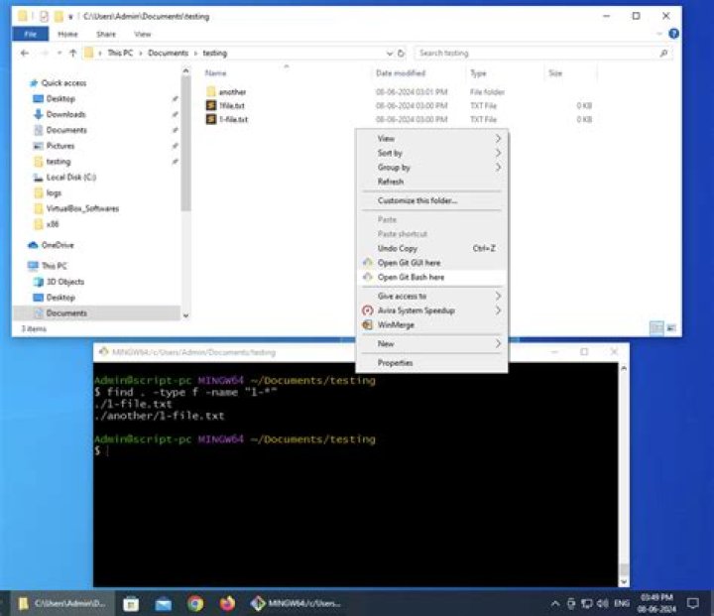Open the address bar history dropdown

point(390,54)
